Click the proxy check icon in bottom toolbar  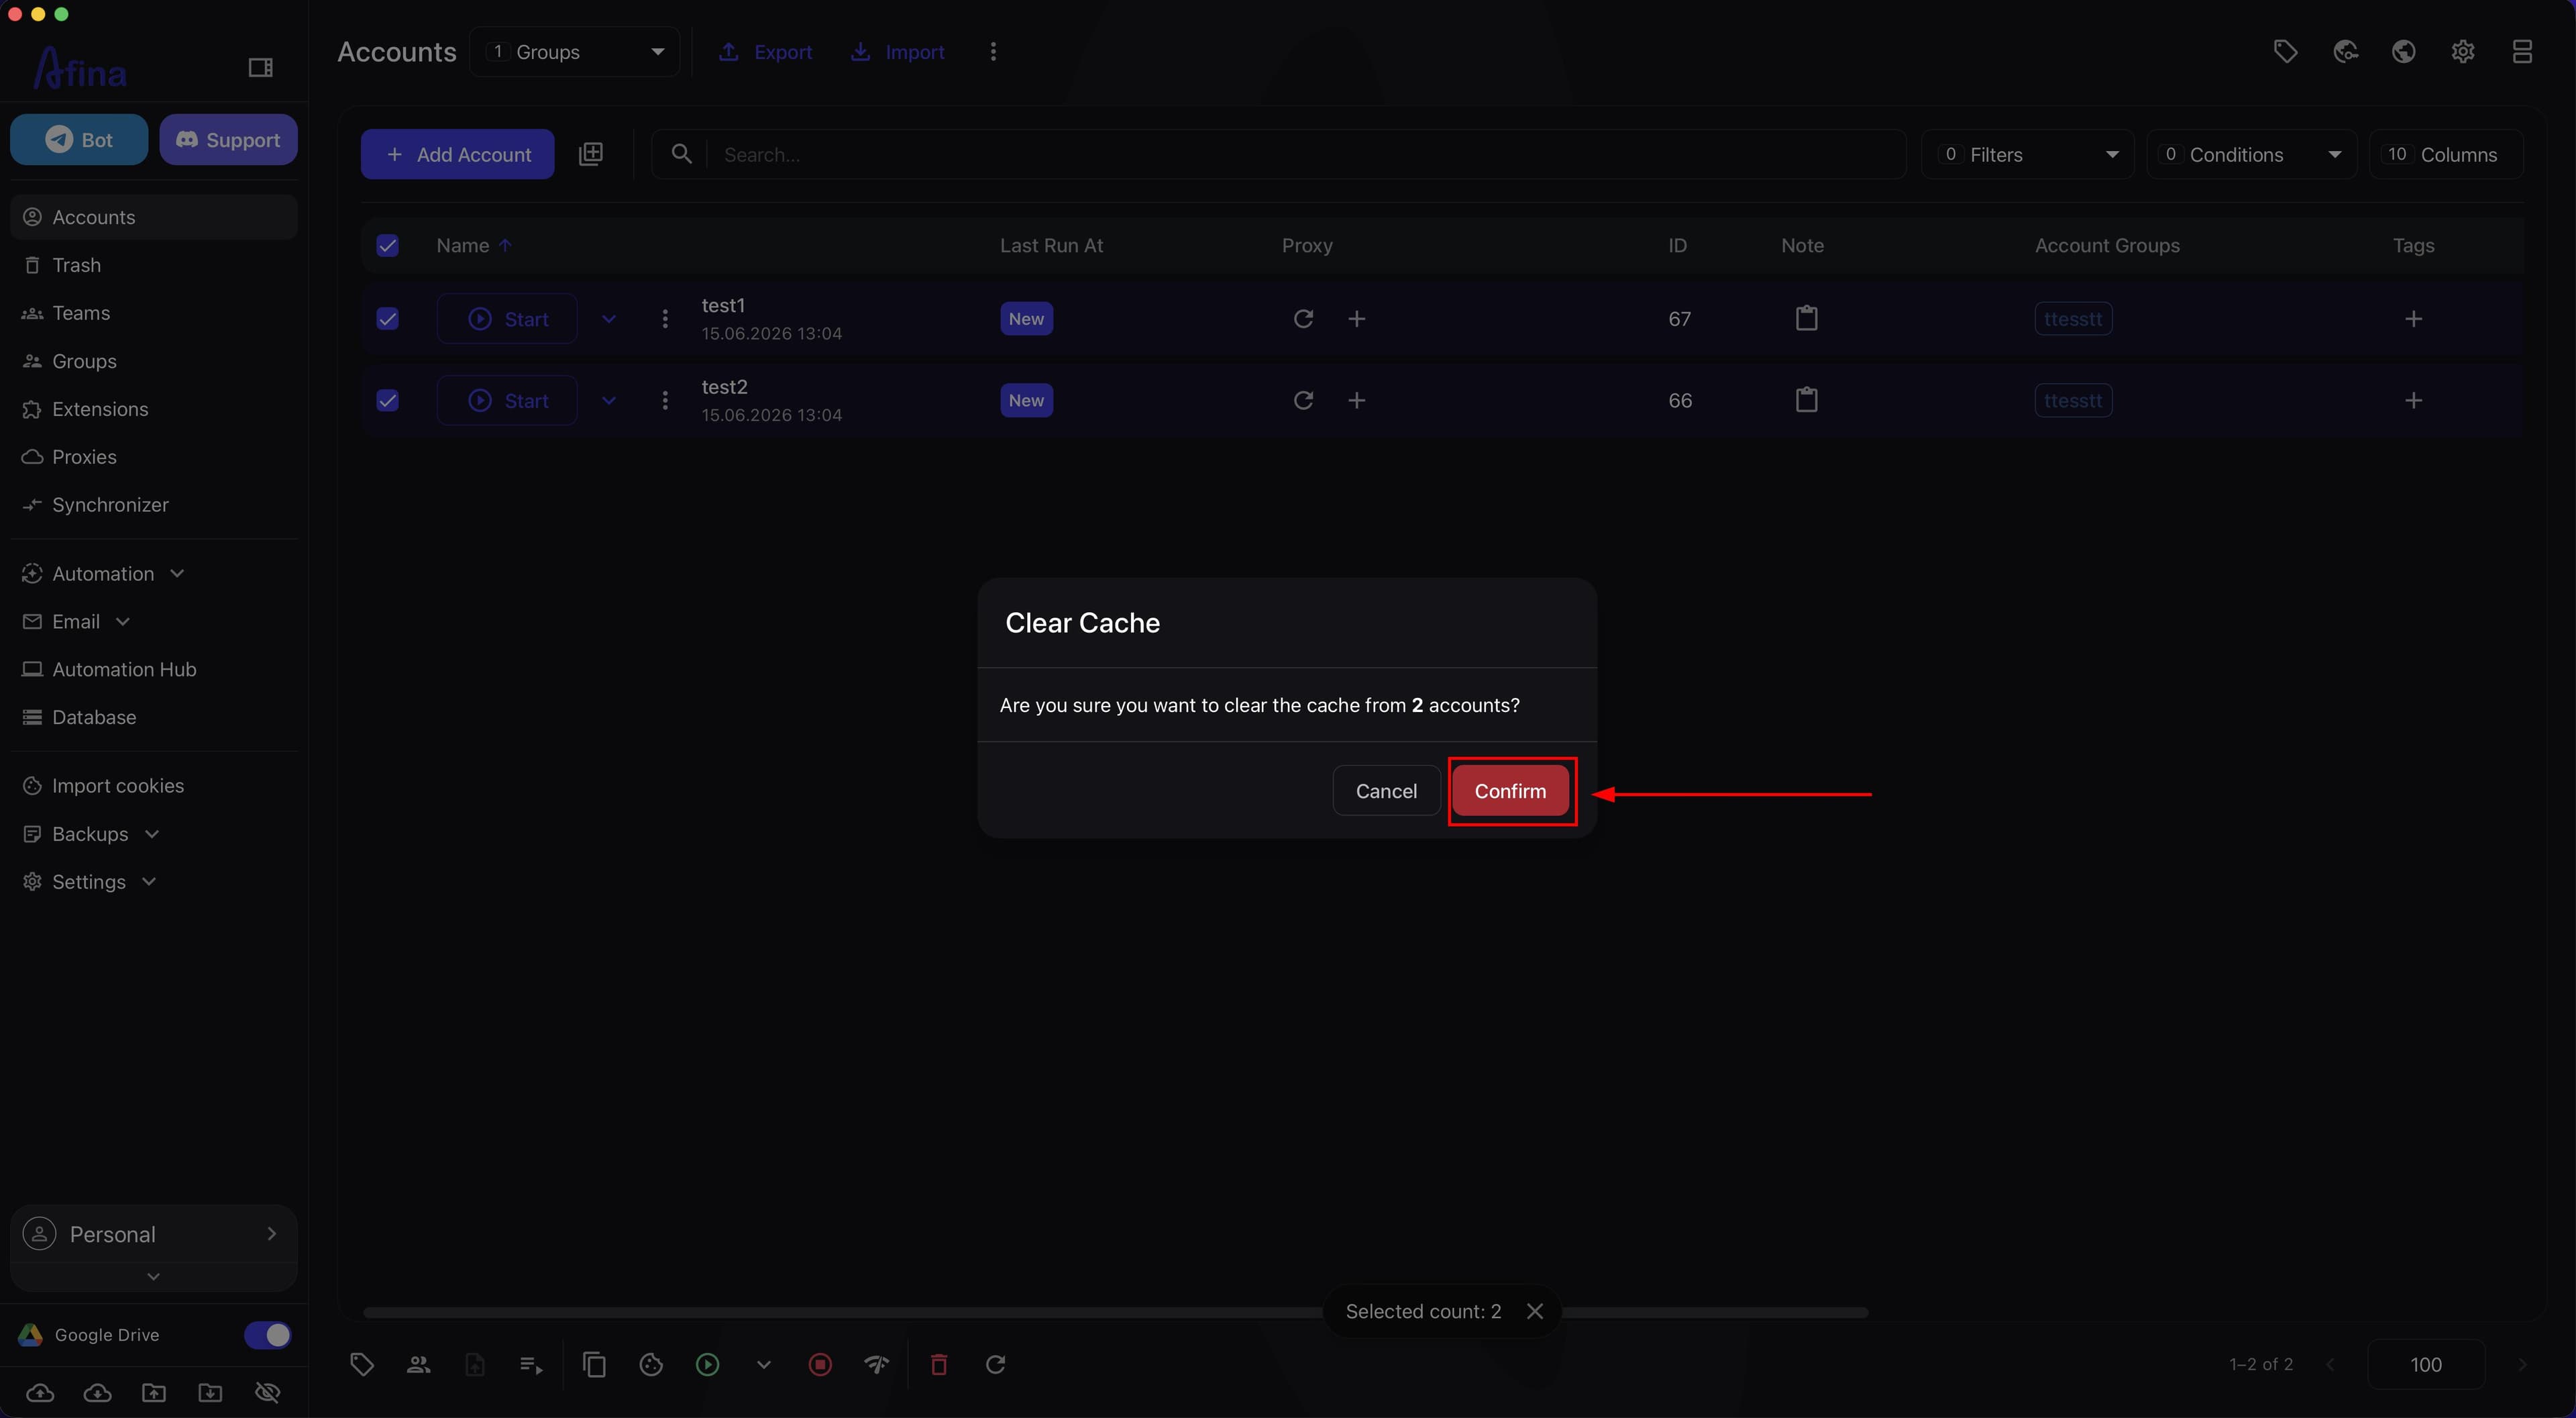877,1364
